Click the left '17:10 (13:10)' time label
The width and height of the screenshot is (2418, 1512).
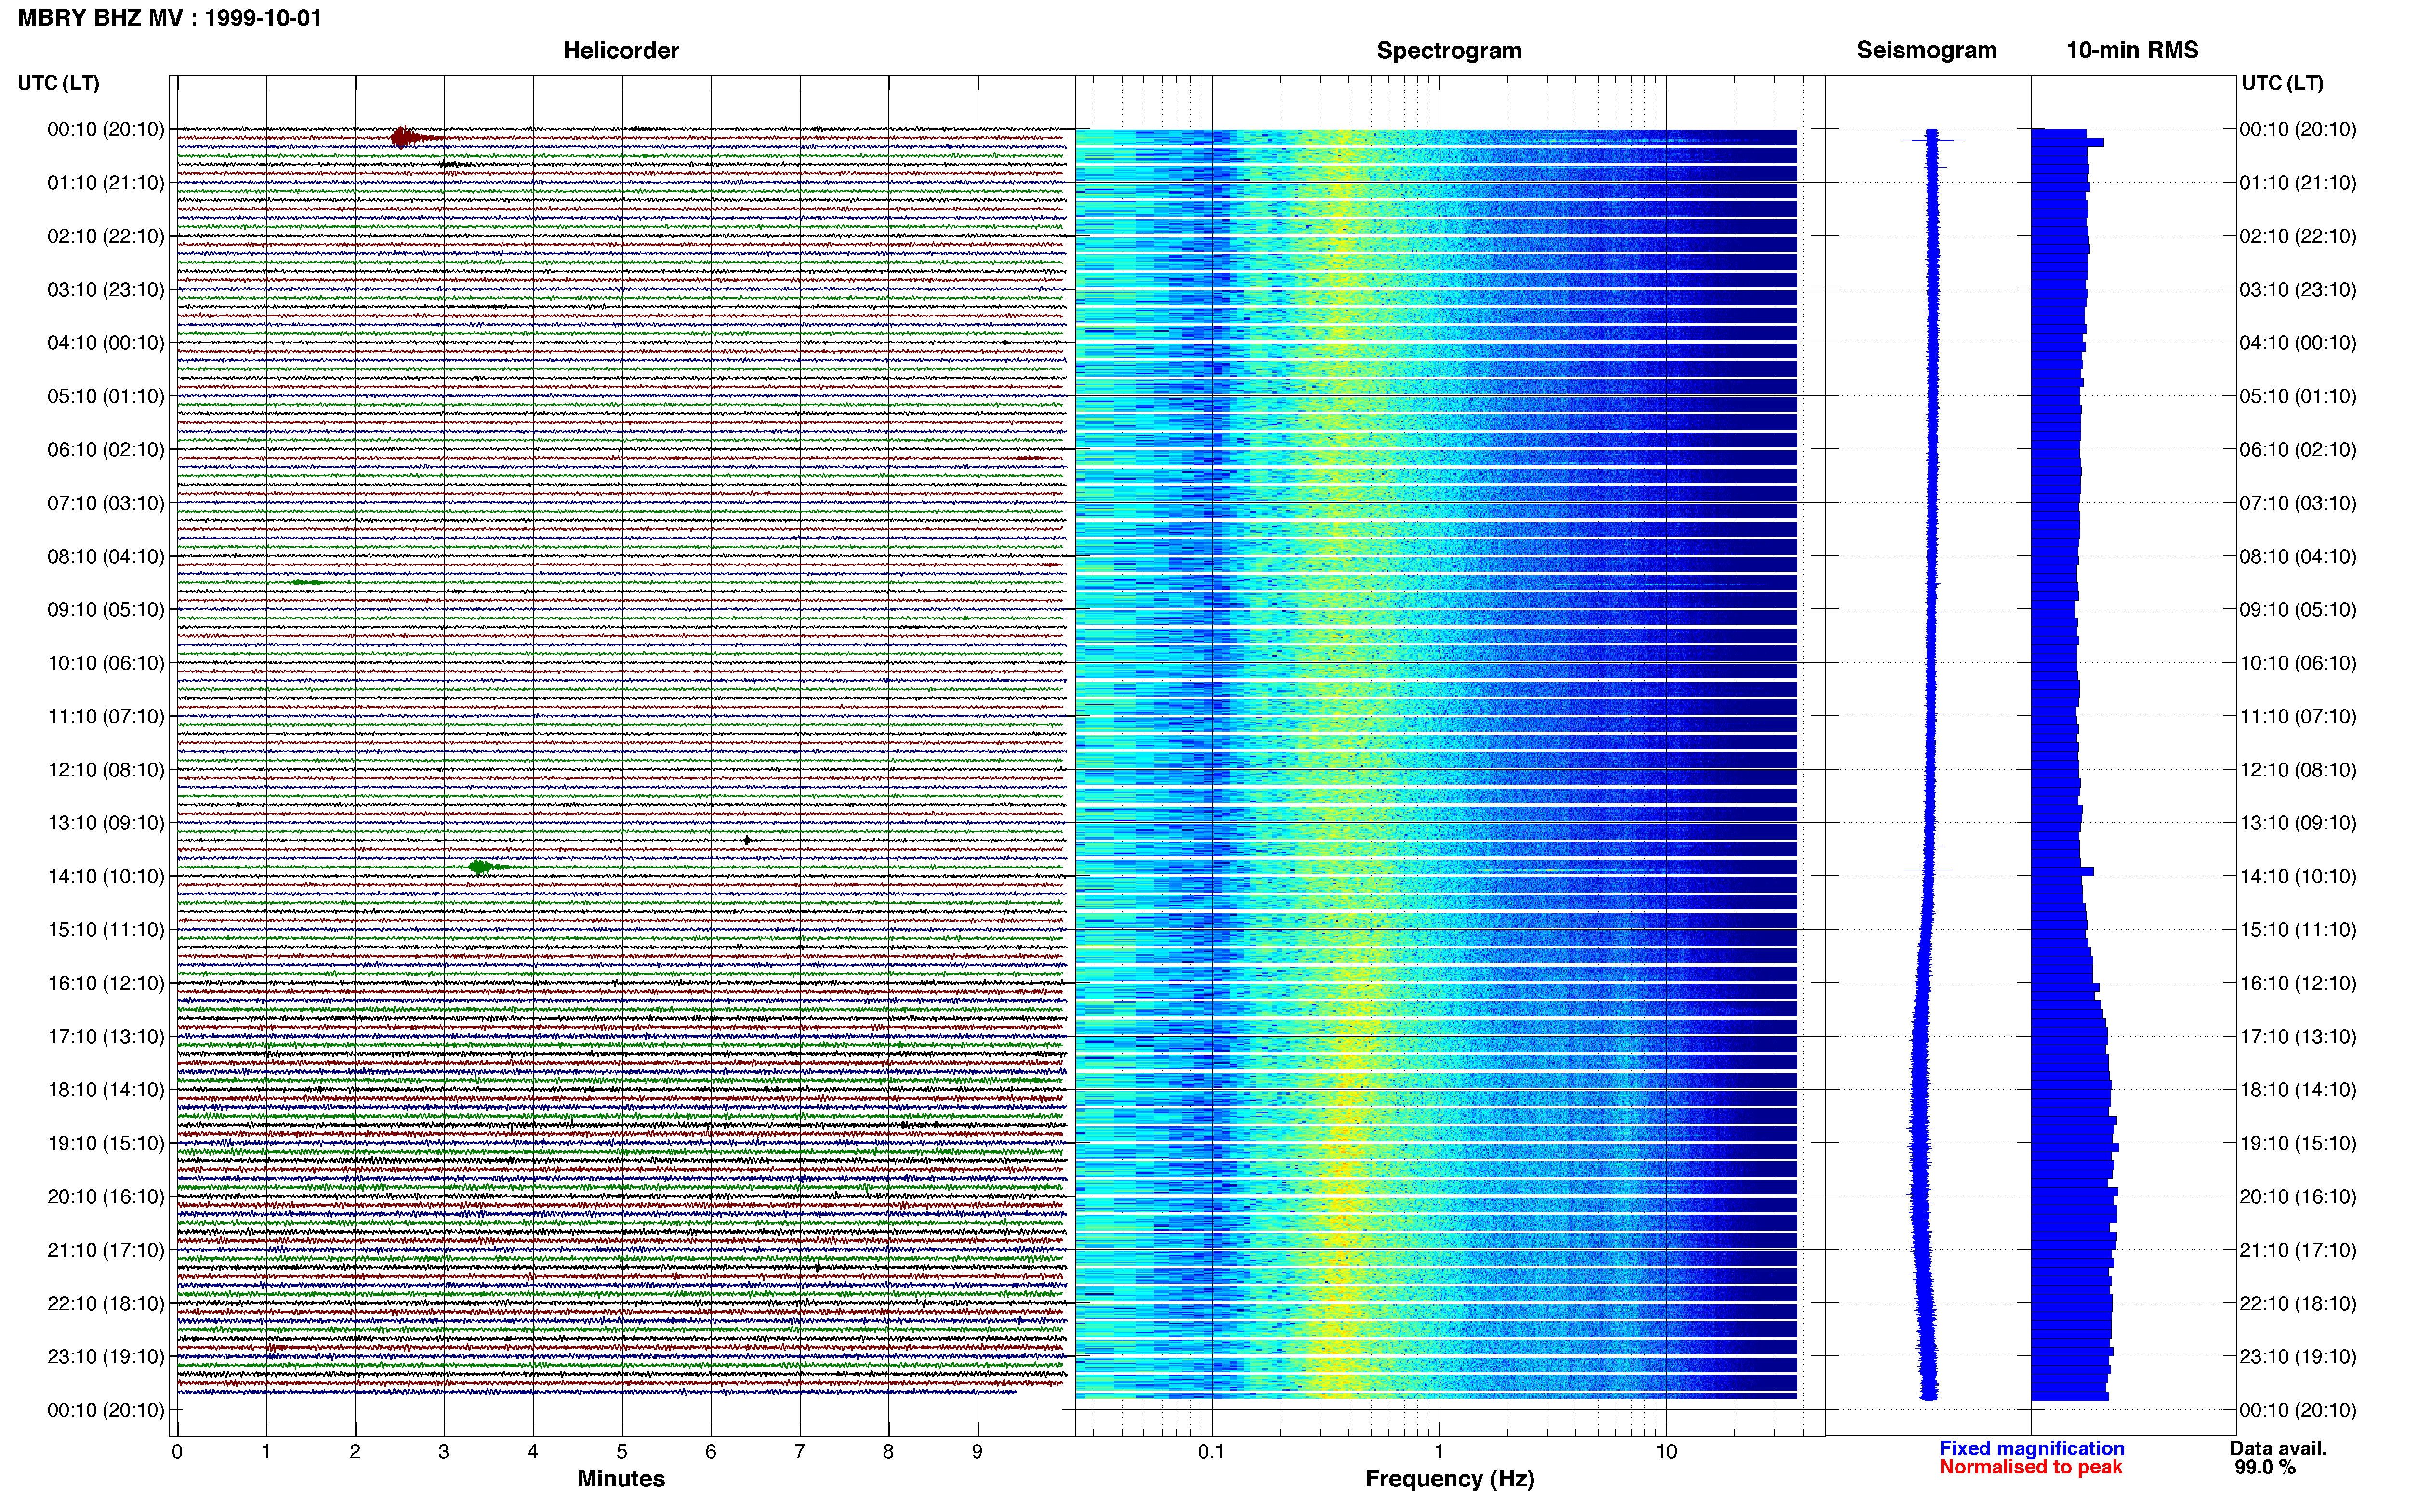[x=106, y=1036]
